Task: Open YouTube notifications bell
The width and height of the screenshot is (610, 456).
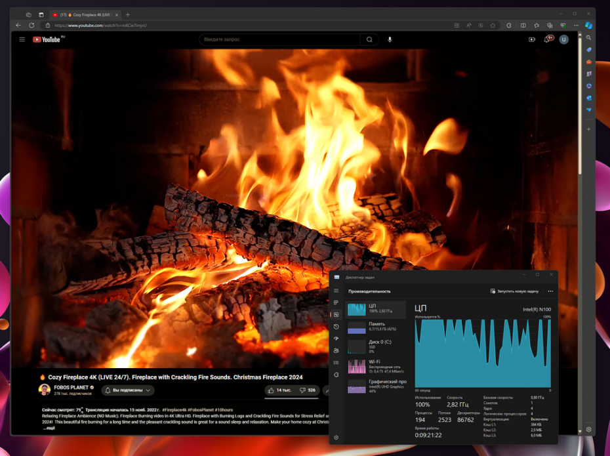Action: click(548, 39)
